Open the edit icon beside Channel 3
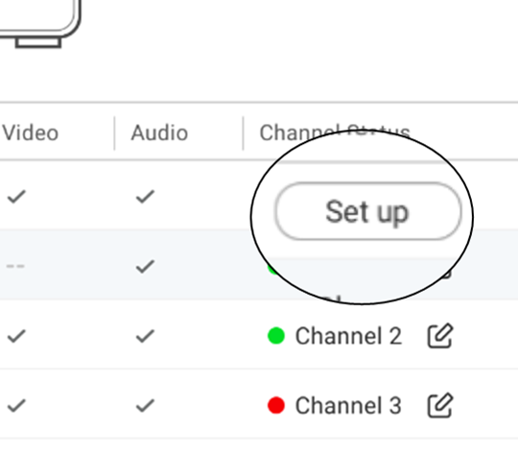518x456 pixels. point(440,405)
